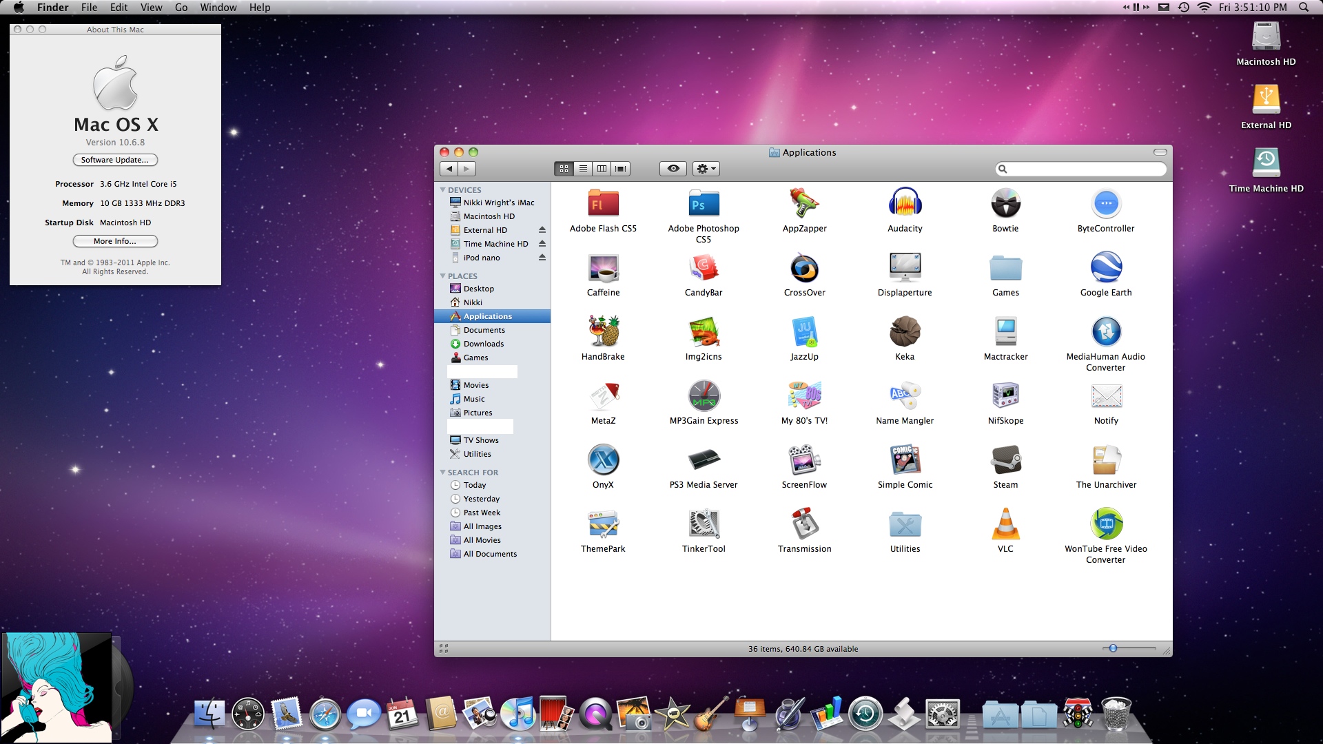Screen dimensions: 1323x744
Task: Click the More Info button
Action: click(x=115, y=241)
